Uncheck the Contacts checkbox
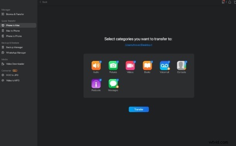The height and width of the screenshot is (146, 236). coord(186,62)
